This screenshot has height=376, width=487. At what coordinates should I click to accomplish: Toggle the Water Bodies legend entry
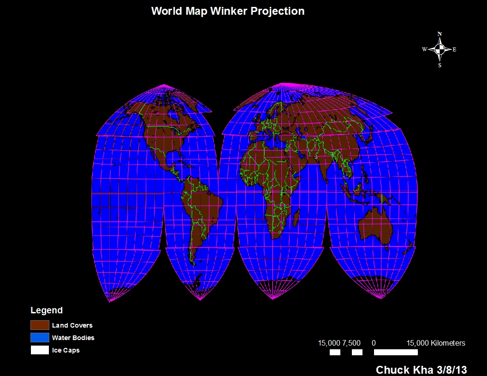74,338
